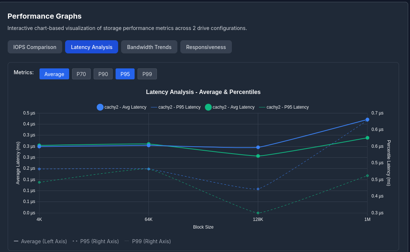Select green average data point at 128K
Viewport: 410px width, 252px height.
pyautogui.click(x=258, y=156)
